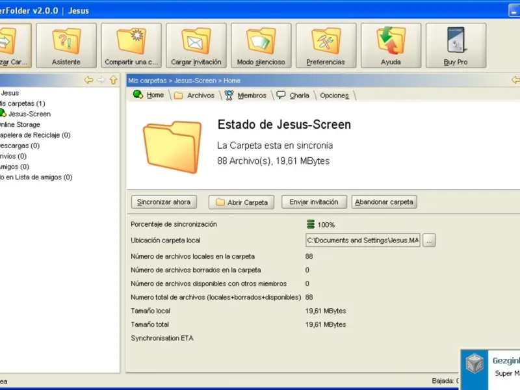Select Amigos (0) in the tree
Image resolution: width=520 pixels, height=390 pixels.
point(14,166)
